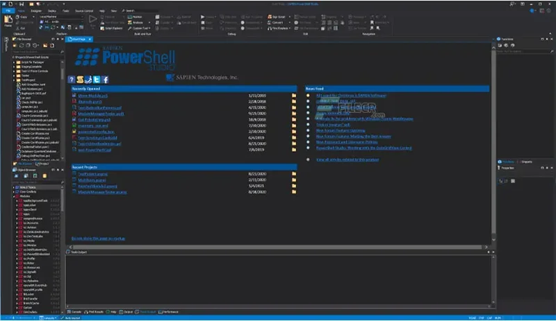The image size is (556, 321).
Task: Toggle Auto Layout in the status bar
Action: pyautogui.click(x=70, y=318)
